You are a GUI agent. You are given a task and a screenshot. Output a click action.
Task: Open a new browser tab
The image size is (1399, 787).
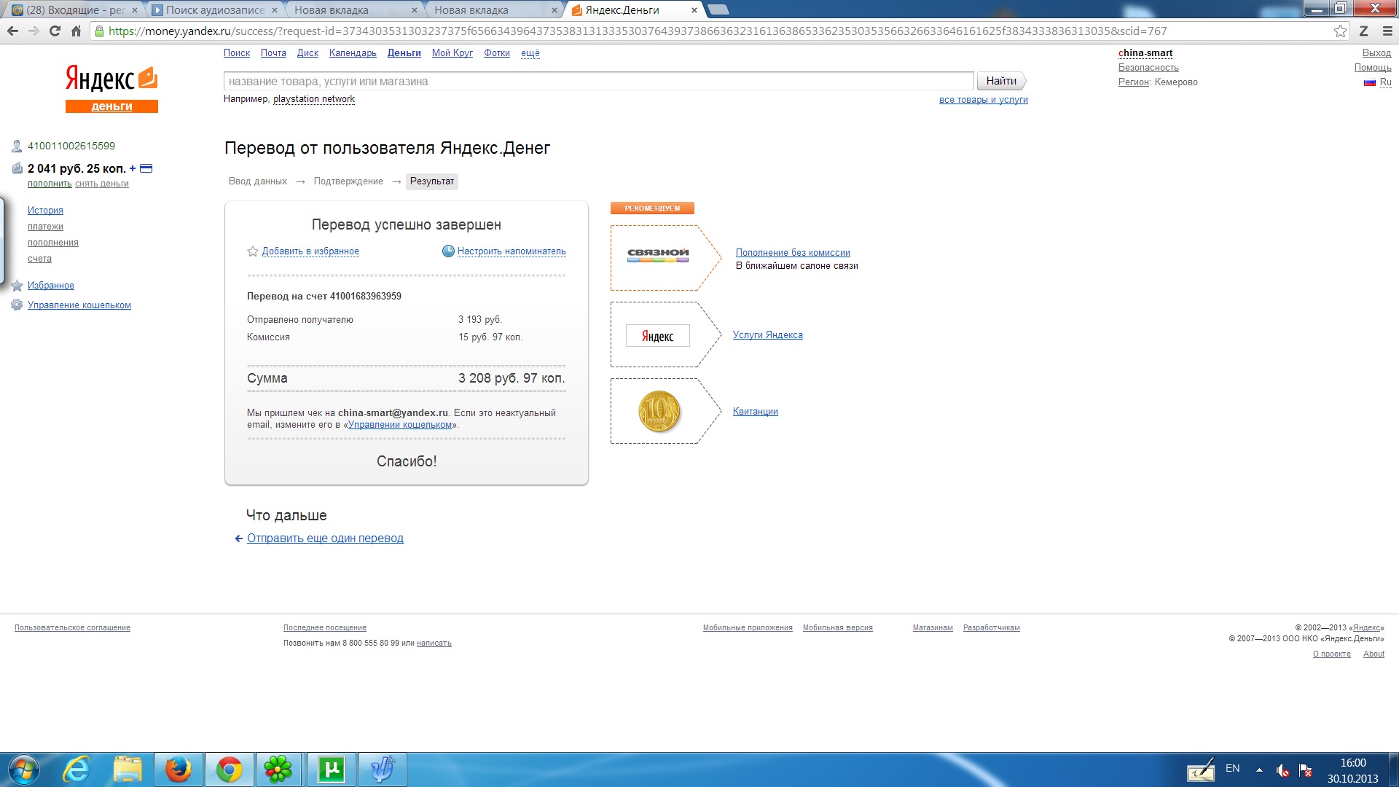point(718,9)
